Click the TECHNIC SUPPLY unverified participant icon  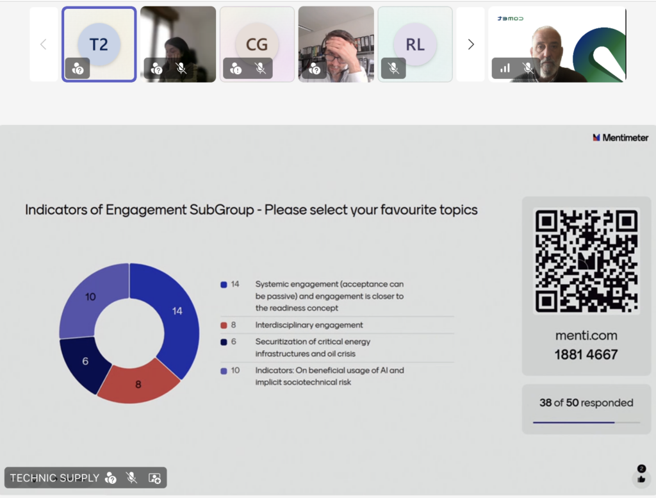click(x=111, y=477)
